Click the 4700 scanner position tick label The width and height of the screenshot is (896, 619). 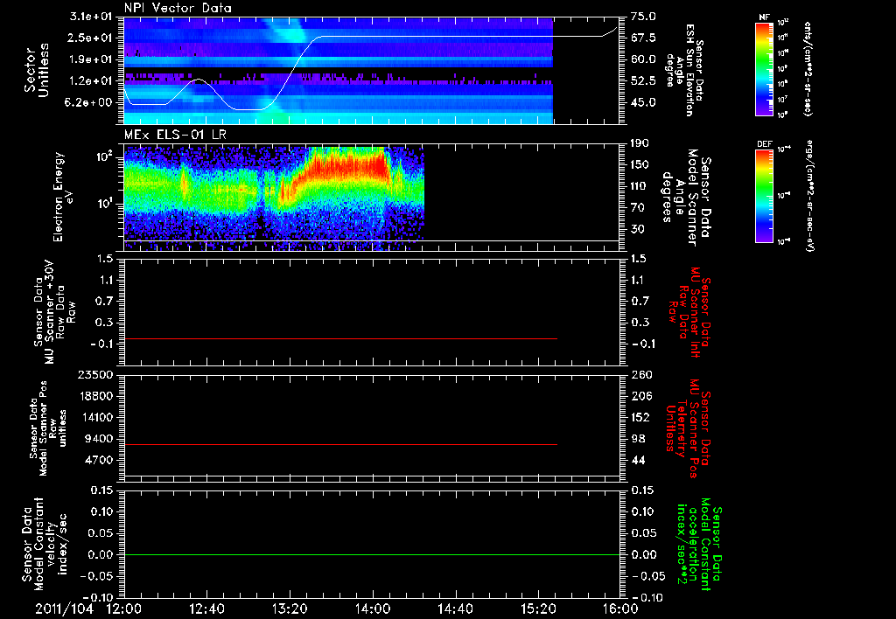coord(100,460)
